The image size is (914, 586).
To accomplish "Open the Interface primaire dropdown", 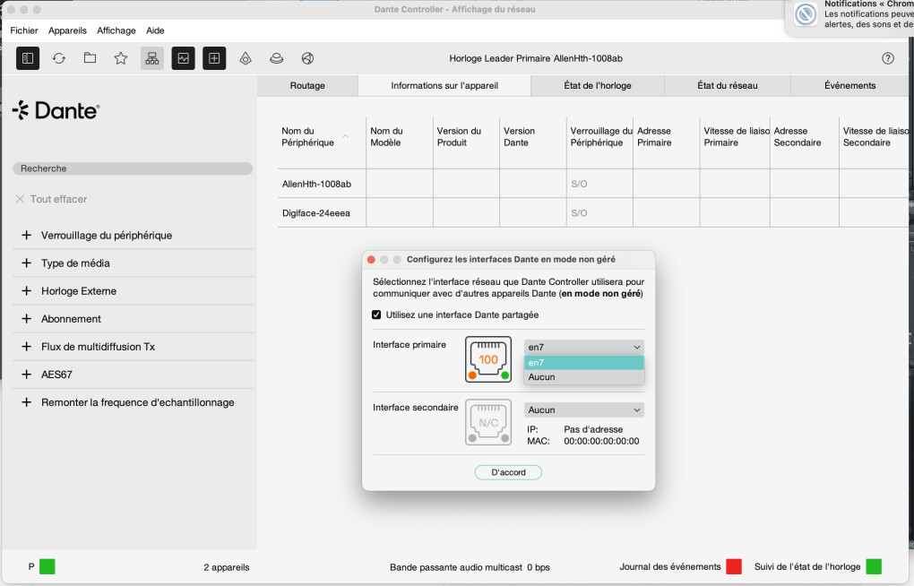I will click(584, 347).
